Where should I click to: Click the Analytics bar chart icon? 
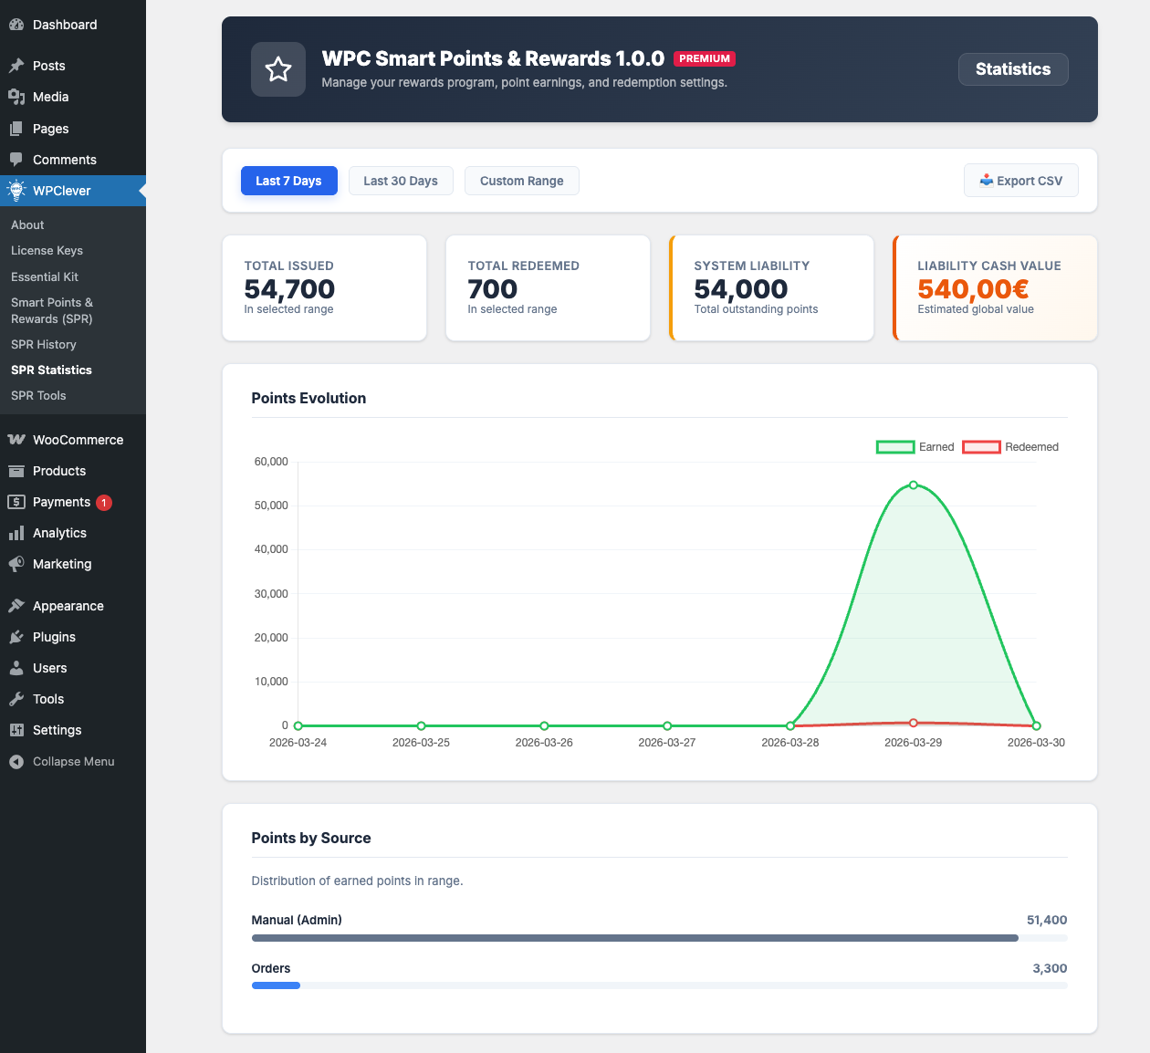tap(16, 533)
